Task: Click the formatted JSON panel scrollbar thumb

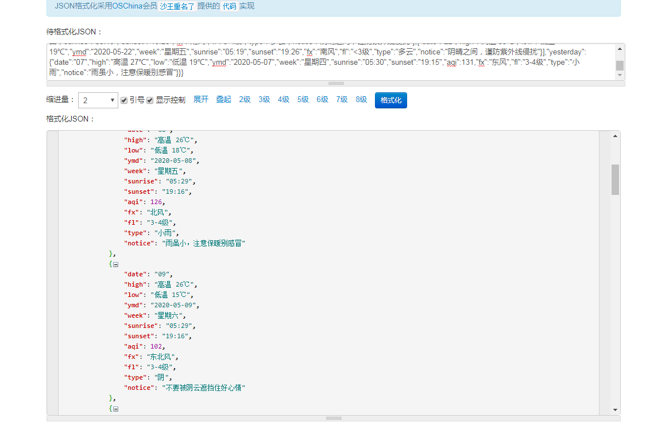Action: (x=615, y=179)
